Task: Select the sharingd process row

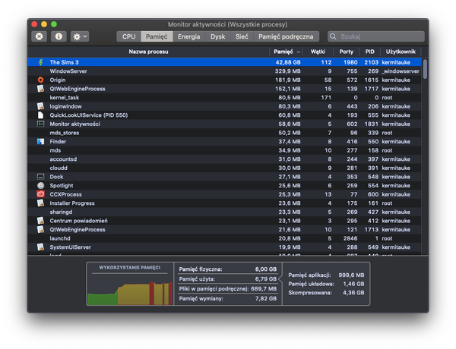Action: pos(224,212)
